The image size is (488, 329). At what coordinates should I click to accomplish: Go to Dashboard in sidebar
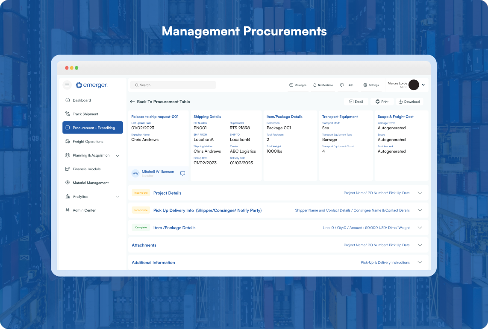(x=82, y=100)
